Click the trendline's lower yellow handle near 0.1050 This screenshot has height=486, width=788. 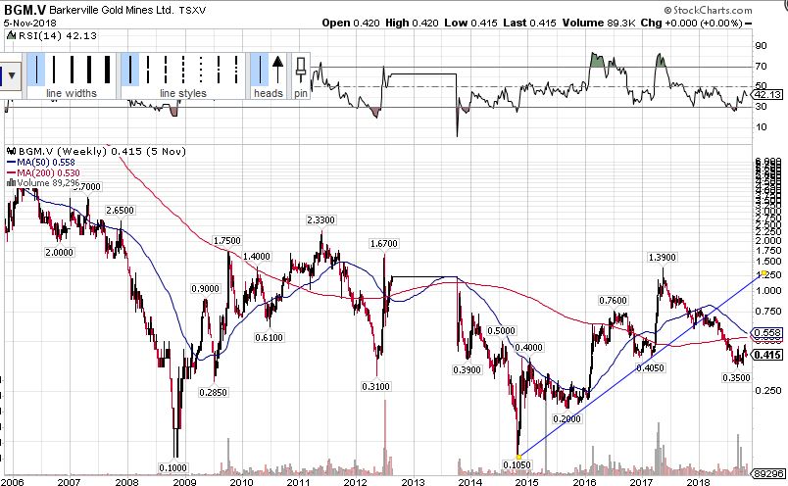[519, 457]
